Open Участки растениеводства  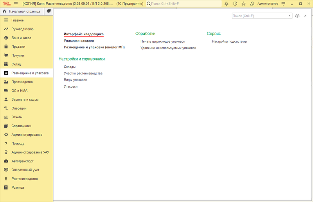[83, 73]
